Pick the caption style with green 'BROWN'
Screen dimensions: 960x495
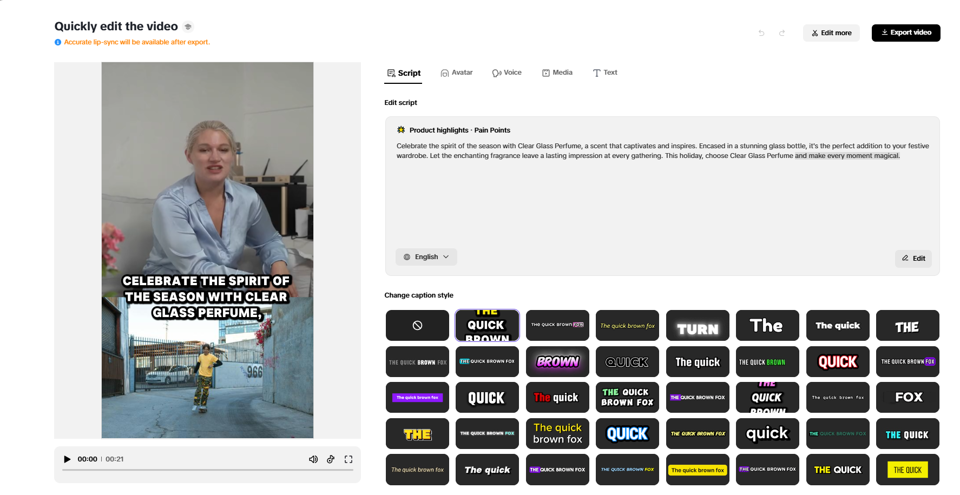pos(767,362)
